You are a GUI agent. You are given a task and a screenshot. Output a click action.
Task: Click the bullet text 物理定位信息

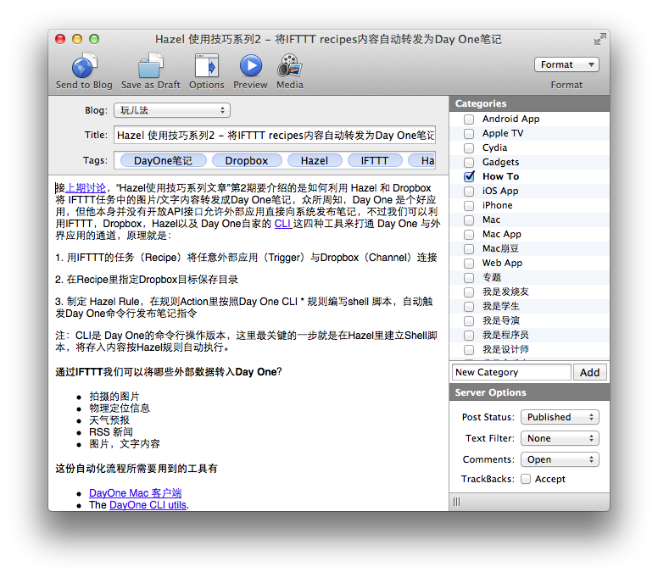click(x=120, y=408)
